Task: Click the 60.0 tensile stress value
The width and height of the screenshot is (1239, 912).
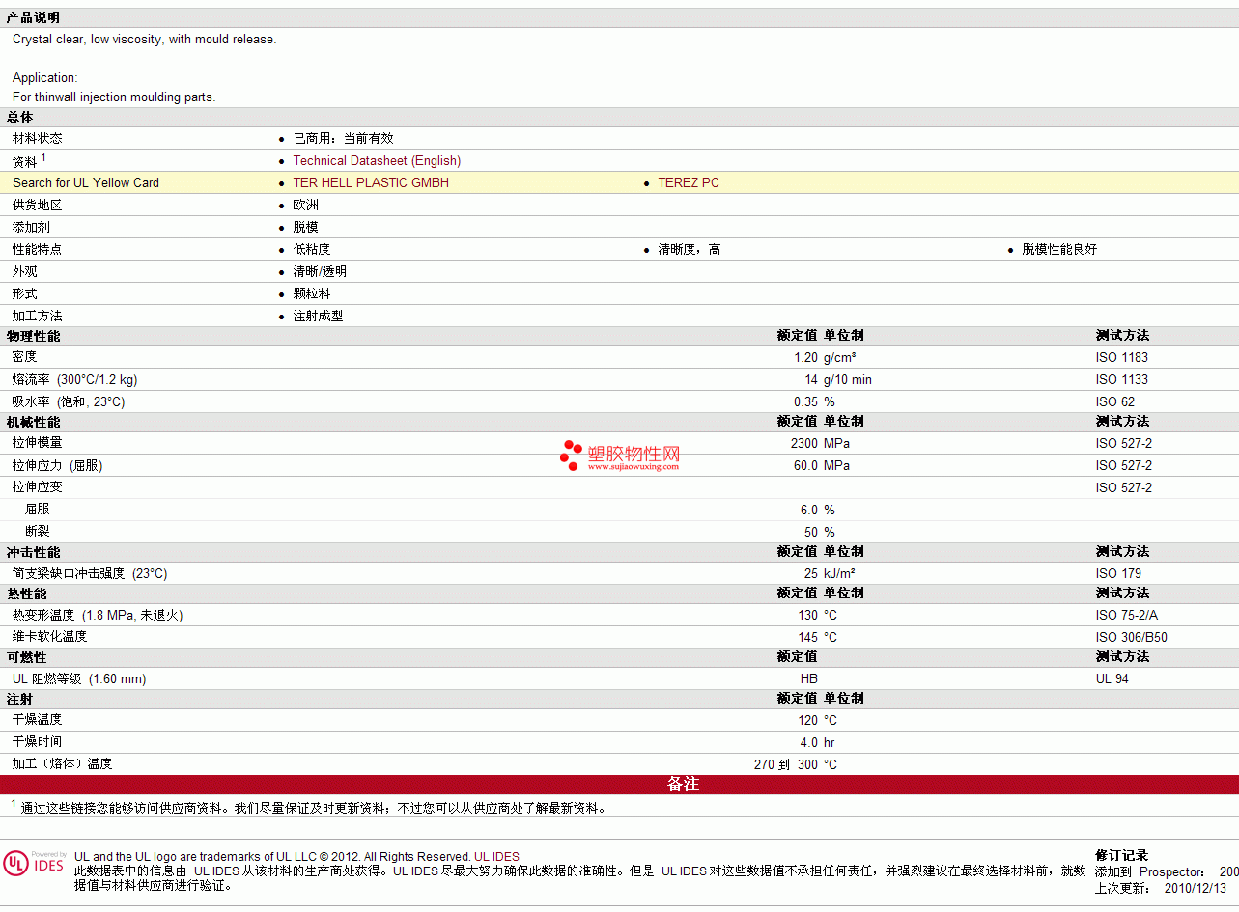Action: (x=805, y=466)
